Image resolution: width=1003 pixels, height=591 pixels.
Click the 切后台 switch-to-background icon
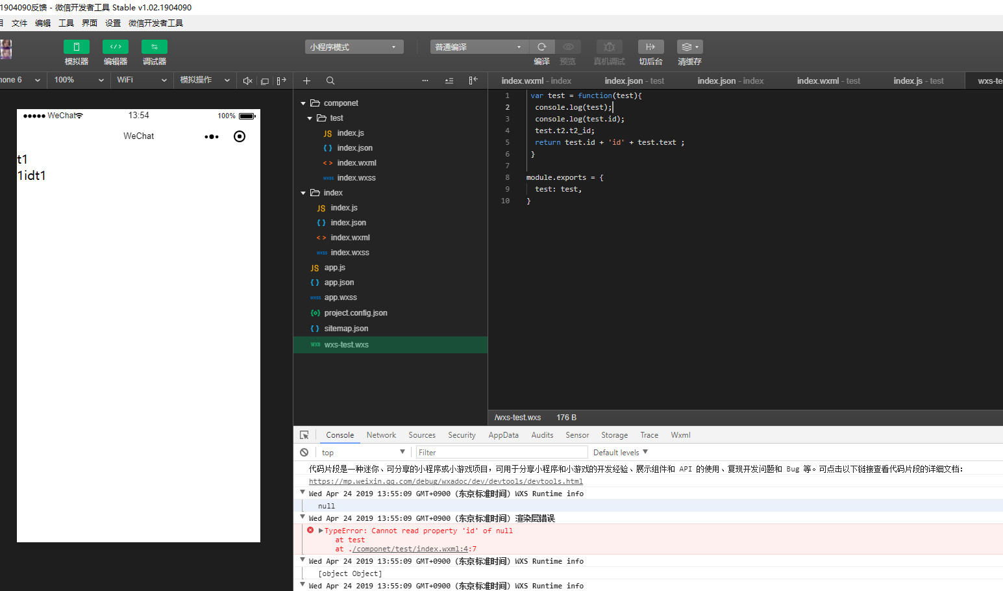[650, 47]
